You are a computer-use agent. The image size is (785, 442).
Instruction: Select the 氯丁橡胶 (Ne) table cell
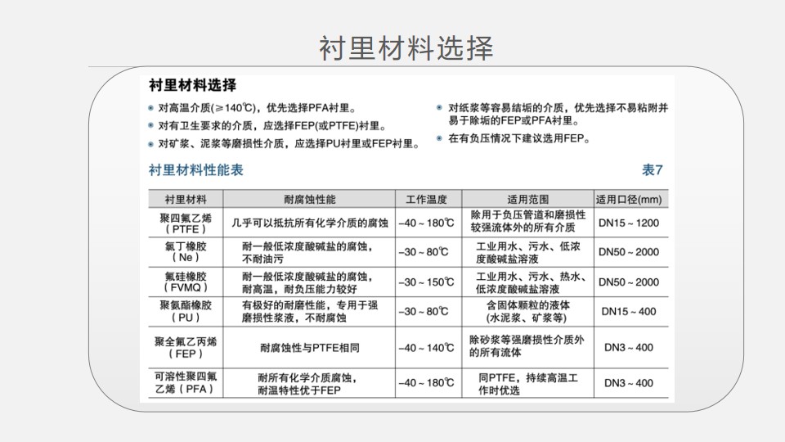click(x=185, y=252)
